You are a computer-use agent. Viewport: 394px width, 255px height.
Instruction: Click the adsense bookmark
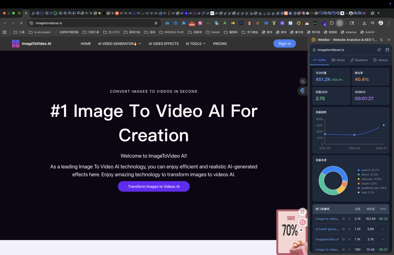(x=348, y=32)
